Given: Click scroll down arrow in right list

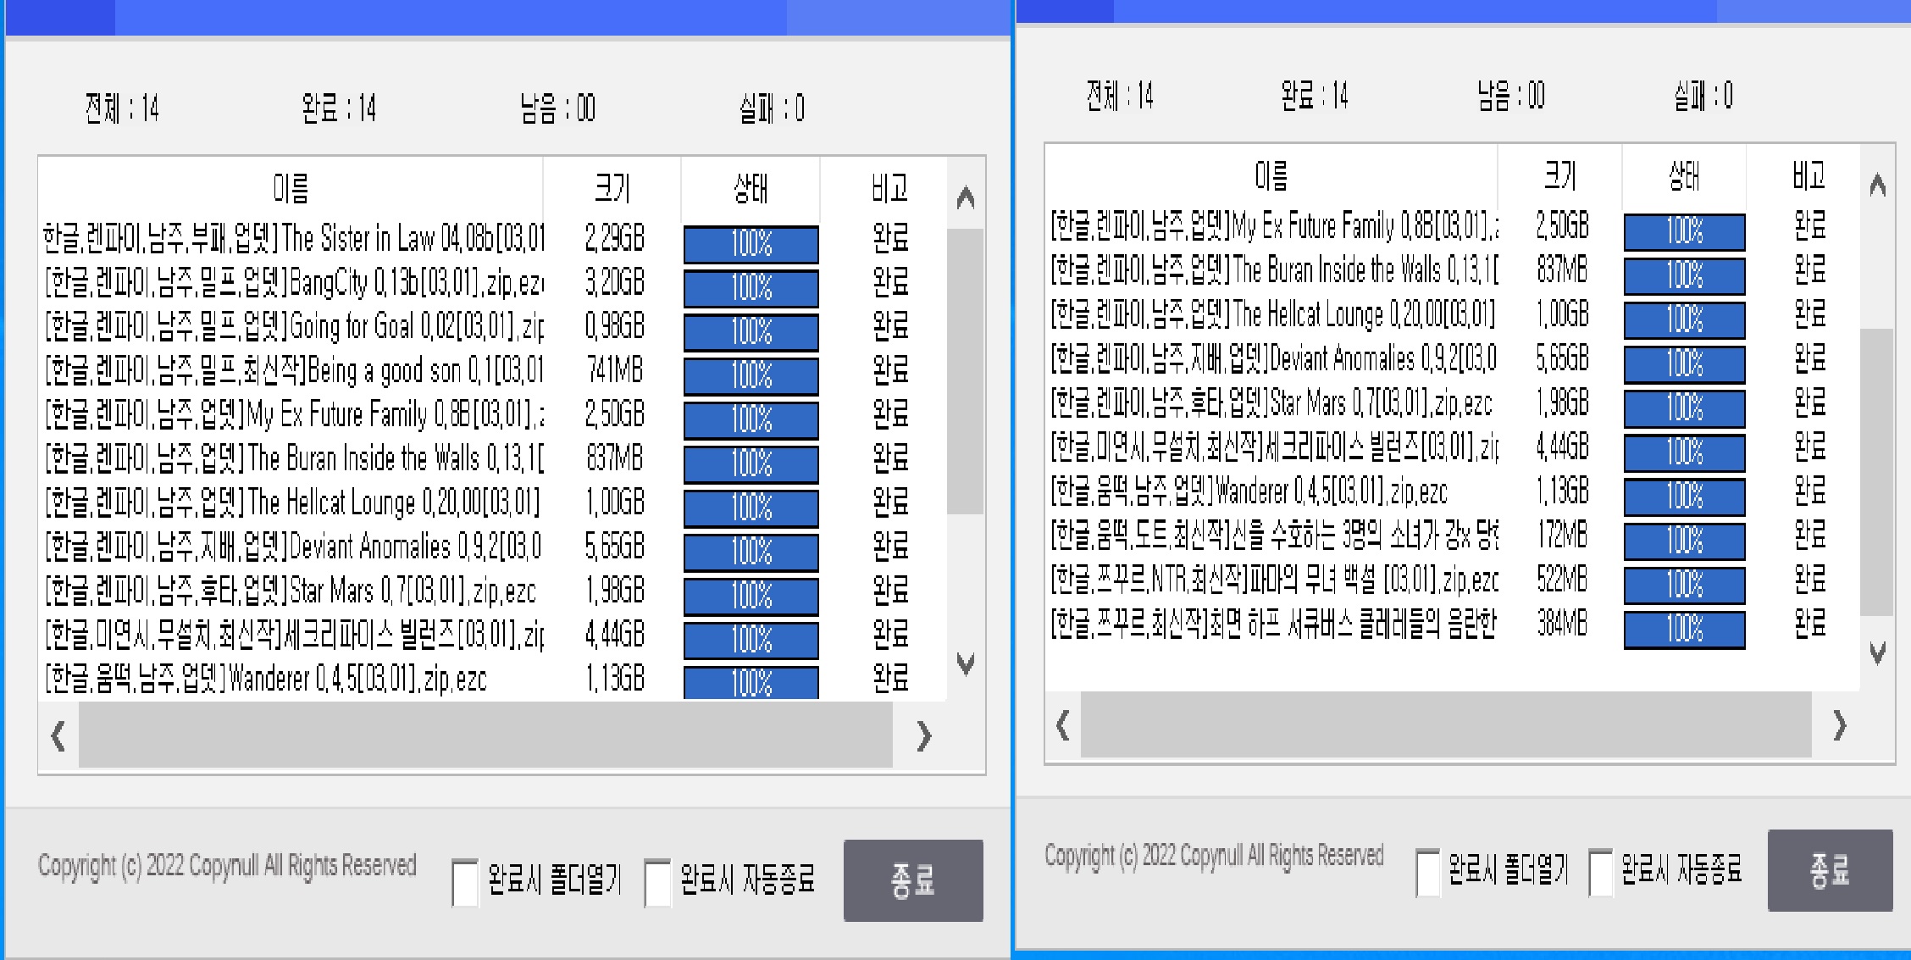Looking at the screenshot, I should coord(1877,652).
